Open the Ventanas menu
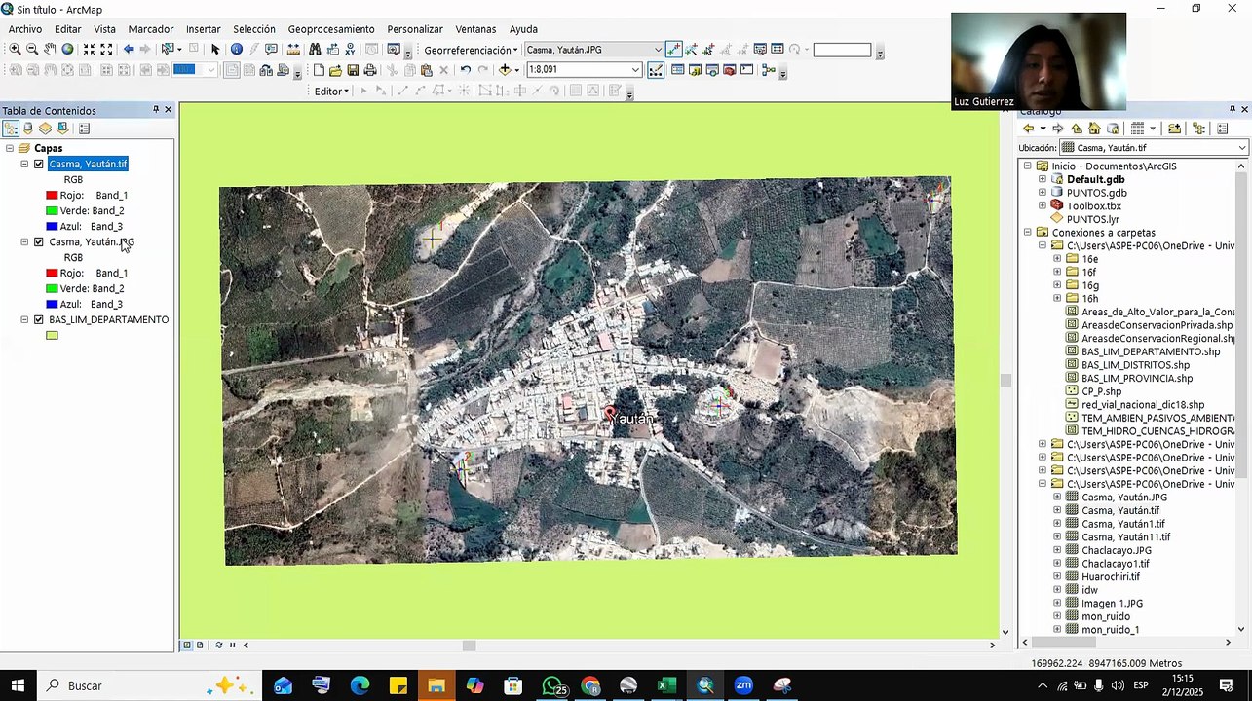Viewport: 1252px width, 701px height. coord(475,29)
